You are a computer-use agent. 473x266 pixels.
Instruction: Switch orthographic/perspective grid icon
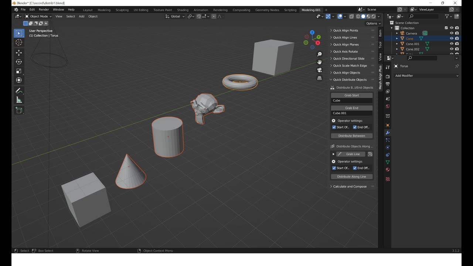pyautogui.click(x=320, y=78)
